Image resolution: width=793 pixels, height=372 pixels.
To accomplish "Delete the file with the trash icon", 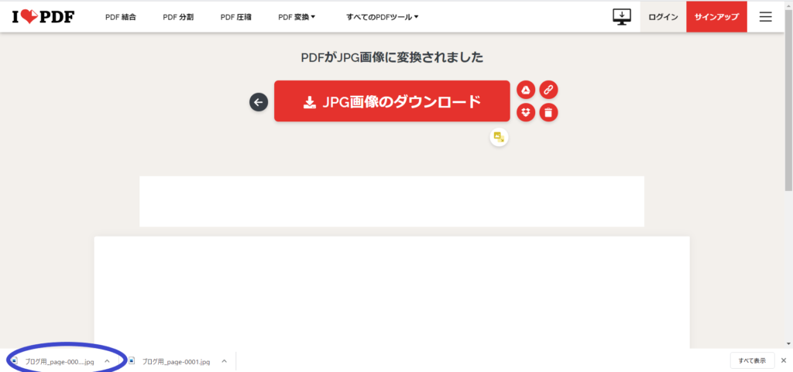I will [549, 112].
